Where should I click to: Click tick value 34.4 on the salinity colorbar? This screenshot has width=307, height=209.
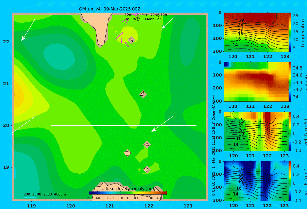(x=297, y=83)
